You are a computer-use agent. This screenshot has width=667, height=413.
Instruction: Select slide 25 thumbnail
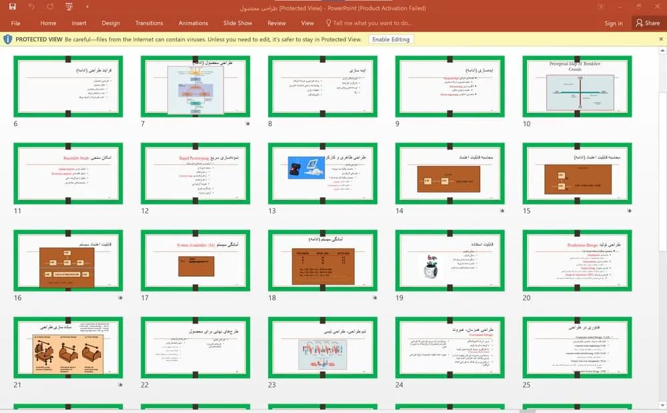coord(577,348)
